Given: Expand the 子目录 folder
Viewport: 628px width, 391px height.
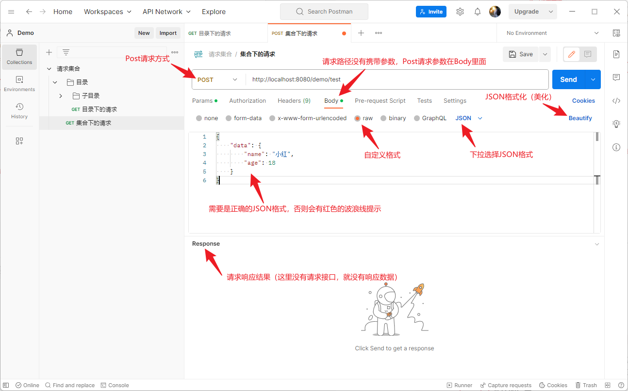Looking at the screenshot, I should click(61, 96).
